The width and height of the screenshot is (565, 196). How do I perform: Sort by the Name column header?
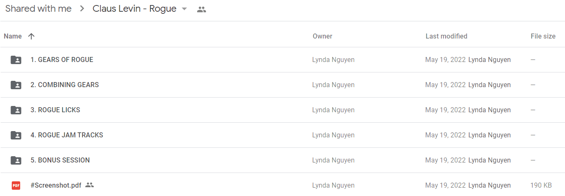tap(13, 36)
